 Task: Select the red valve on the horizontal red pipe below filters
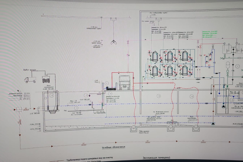click(172, 83)
